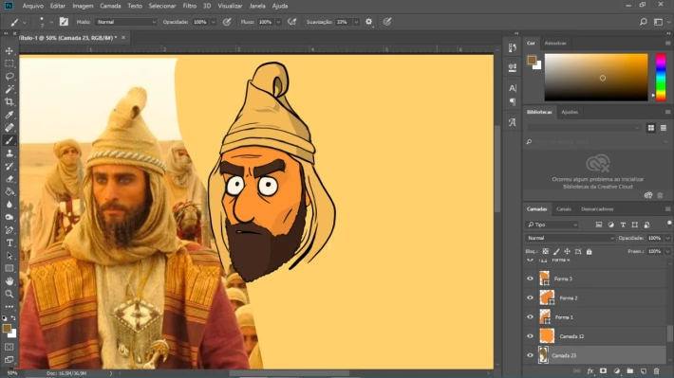674x378 pixels.
Task: Select the Dodge tool
Action: 9,217
